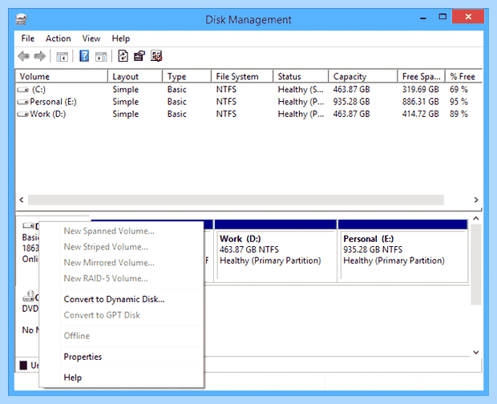
Task: Sort by the Capacity column header
Action: (x=363, y=76)
